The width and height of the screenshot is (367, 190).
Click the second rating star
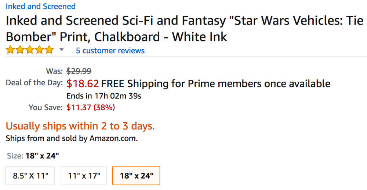pyautogui.click(x=20, y=50)
